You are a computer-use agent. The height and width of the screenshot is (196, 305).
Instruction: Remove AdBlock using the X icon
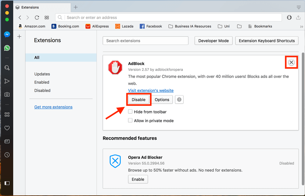coord(291,62)
